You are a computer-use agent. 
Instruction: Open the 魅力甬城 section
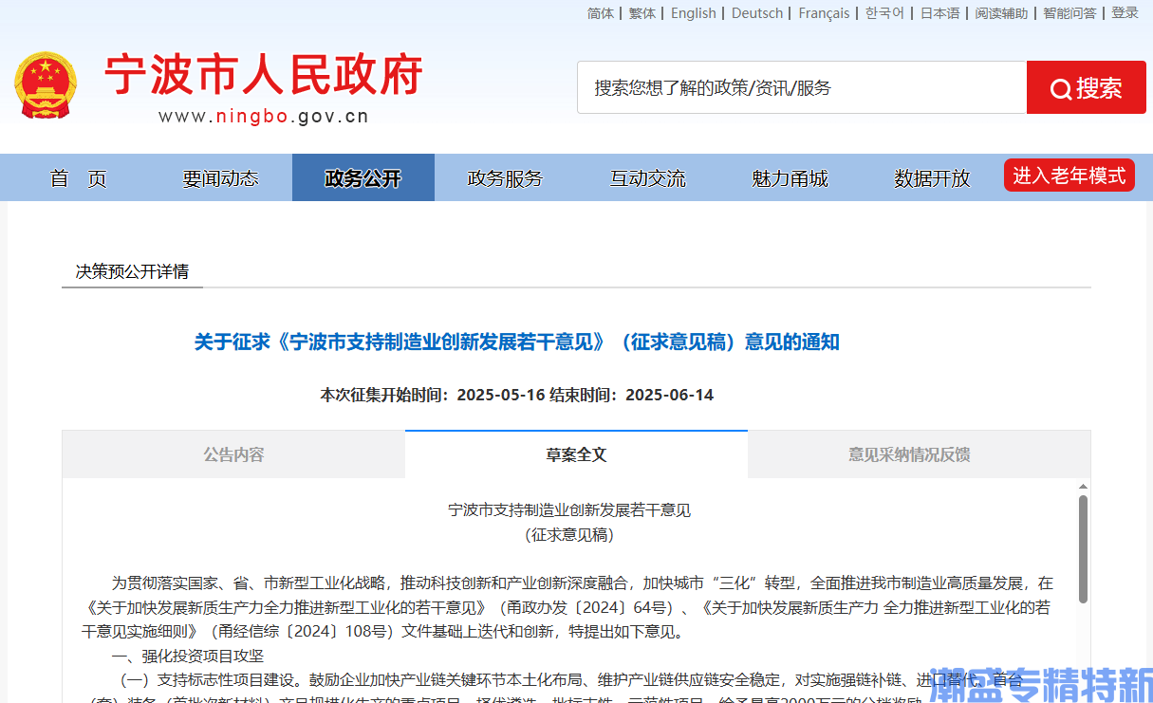789,177
